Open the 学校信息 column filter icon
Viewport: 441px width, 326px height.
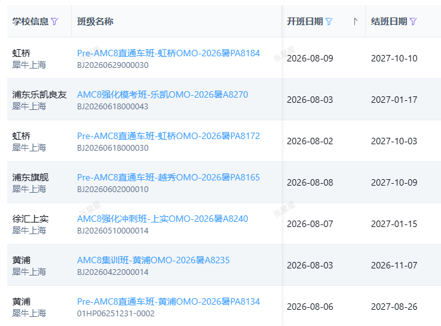click(x=54, y=21)
